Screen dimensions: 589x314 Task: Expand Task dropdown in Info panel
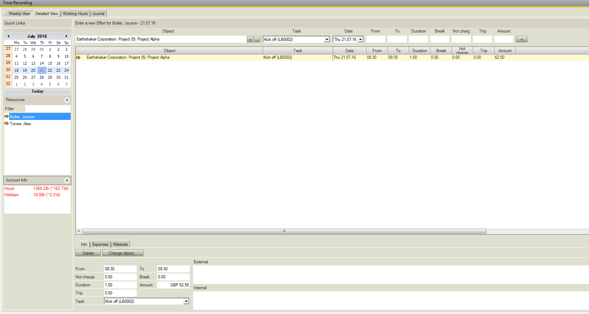[x=186, y=301]
